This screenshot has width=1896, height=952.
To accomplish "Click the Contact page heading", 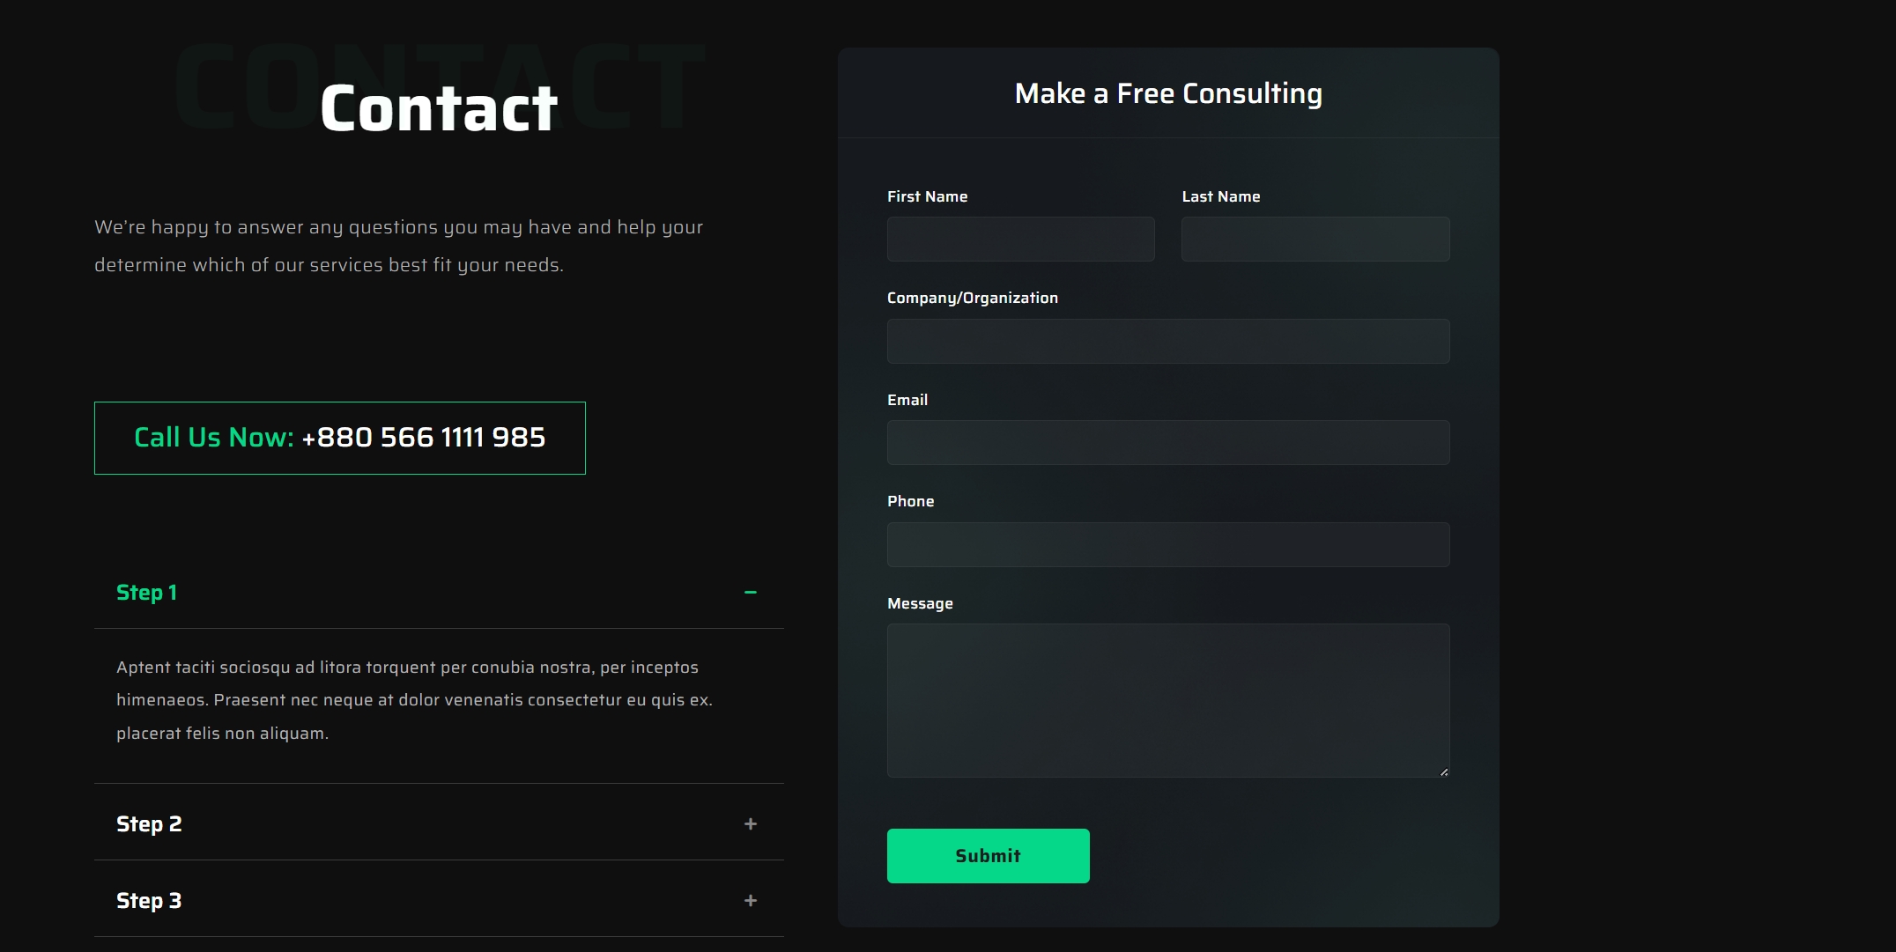I will point(439,108).
